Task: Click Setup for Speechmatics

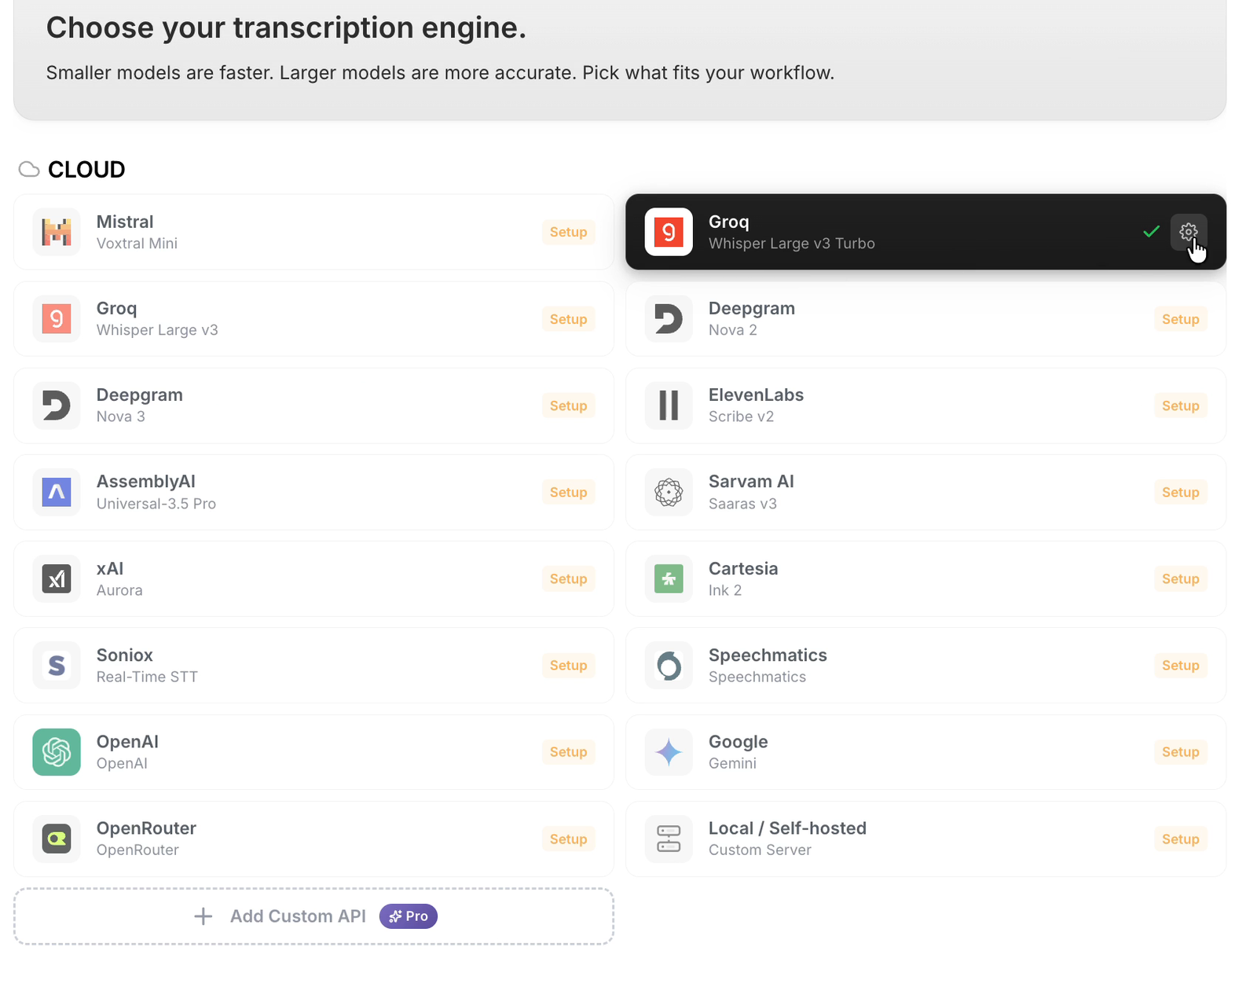Action: click(1180, 666)
